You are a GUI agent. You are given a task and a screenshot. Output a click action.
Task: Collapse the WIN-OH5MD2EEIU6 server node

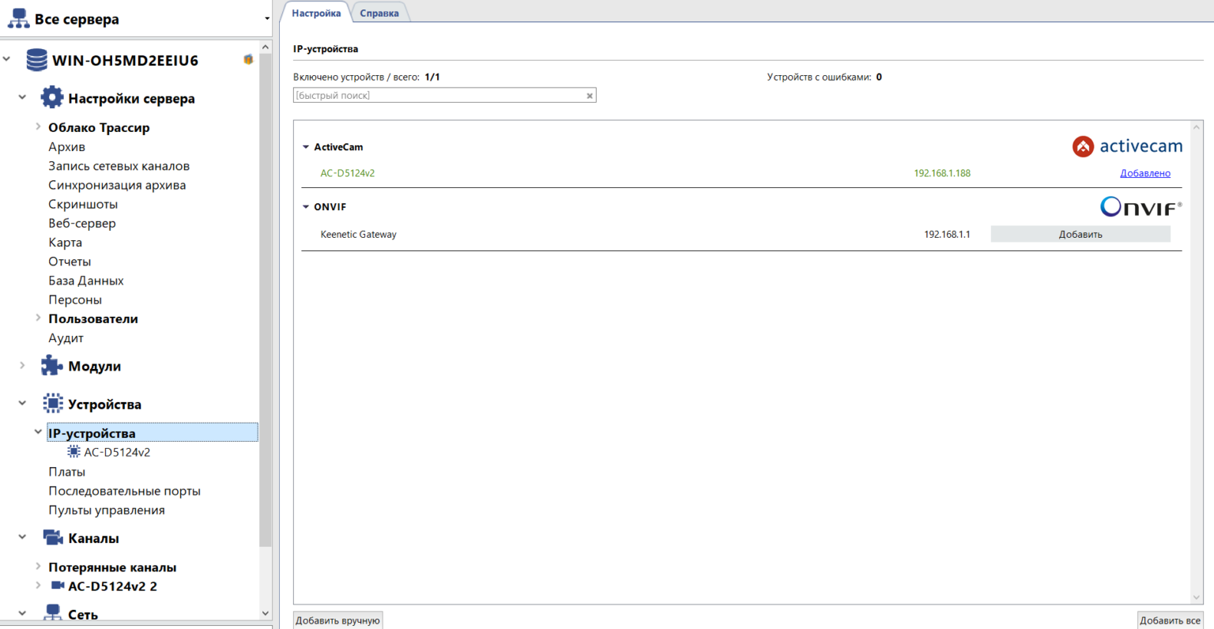(x=7, y=59)
